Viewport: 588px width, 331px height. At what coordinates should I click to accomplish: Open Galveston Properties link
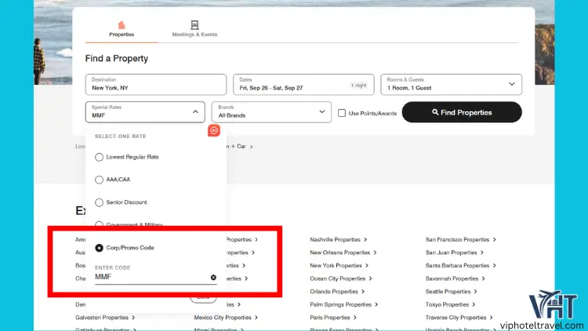pos(105,318)
